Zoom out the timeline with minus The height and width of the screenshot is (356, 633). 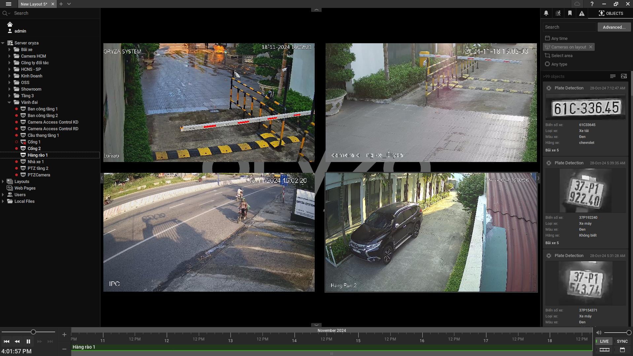click(64, 349)
